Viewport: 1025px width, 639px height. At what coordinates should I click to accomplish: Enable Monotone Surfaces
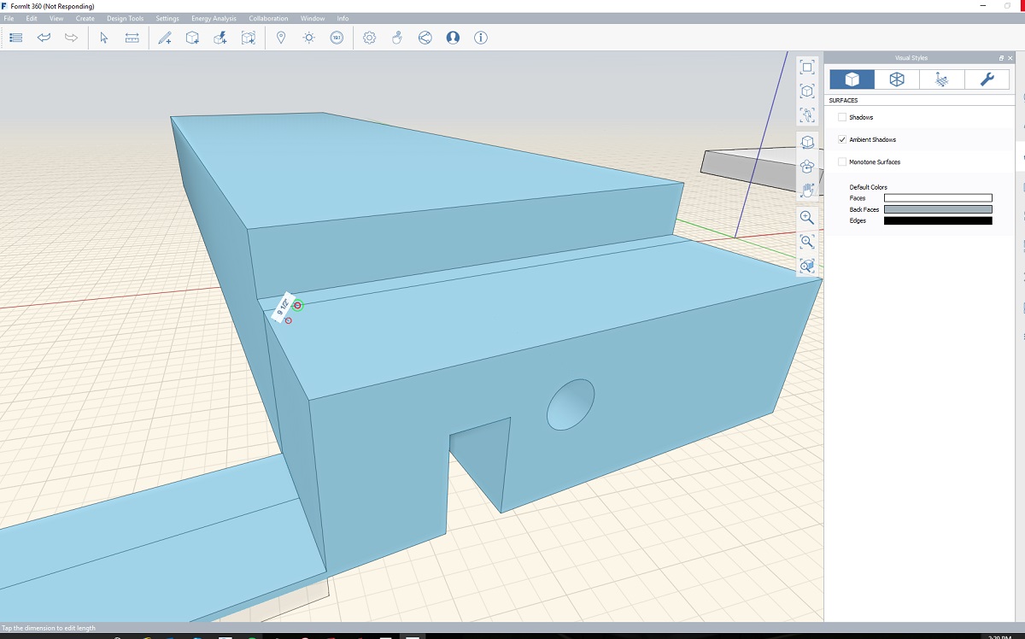pyautogui.click(x=842, y=161)
